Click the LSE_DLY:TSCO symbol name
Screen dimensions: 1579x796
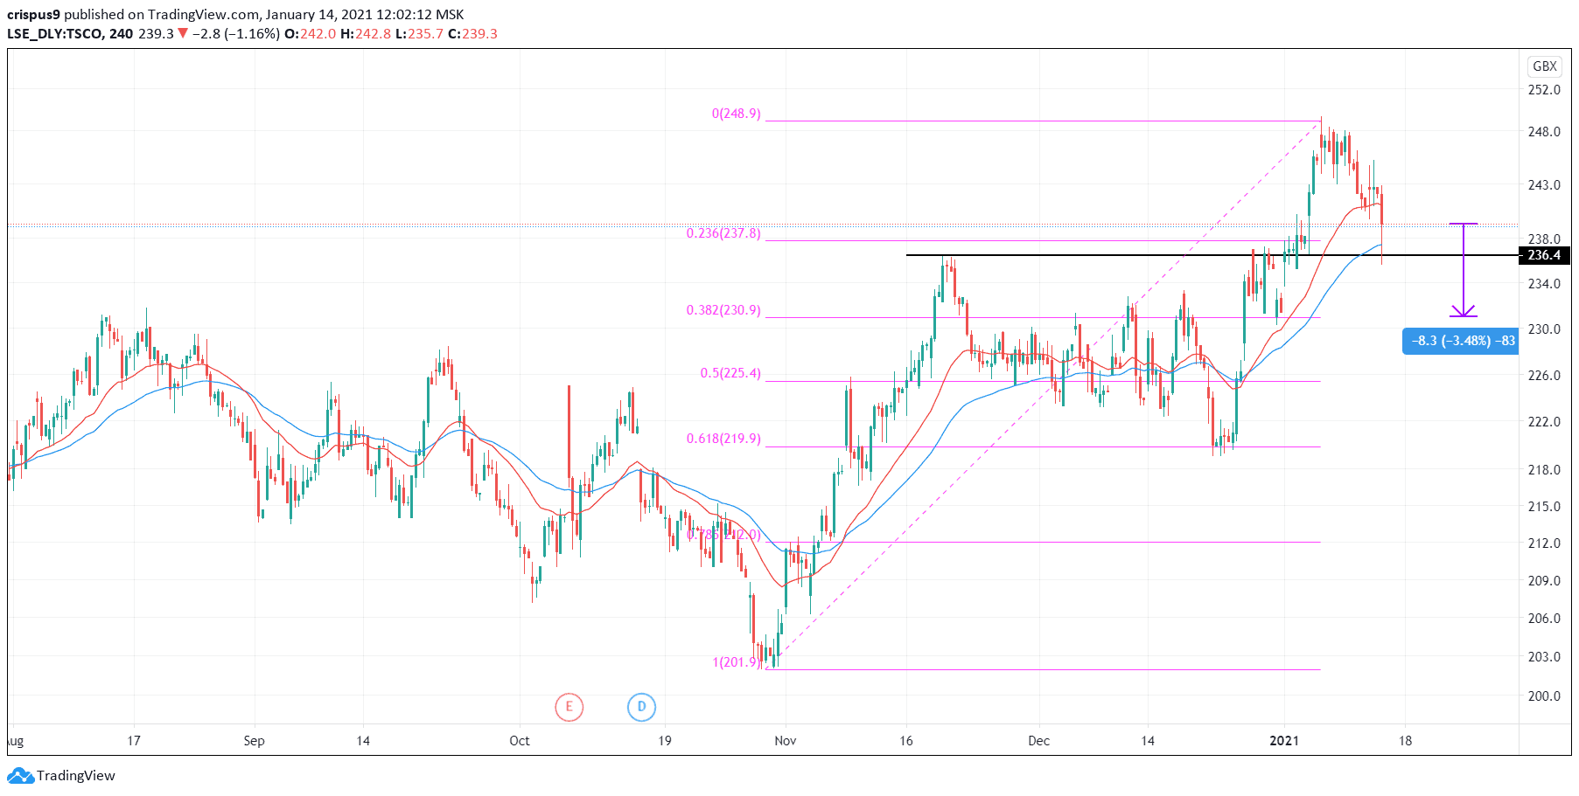coord(56,34)
